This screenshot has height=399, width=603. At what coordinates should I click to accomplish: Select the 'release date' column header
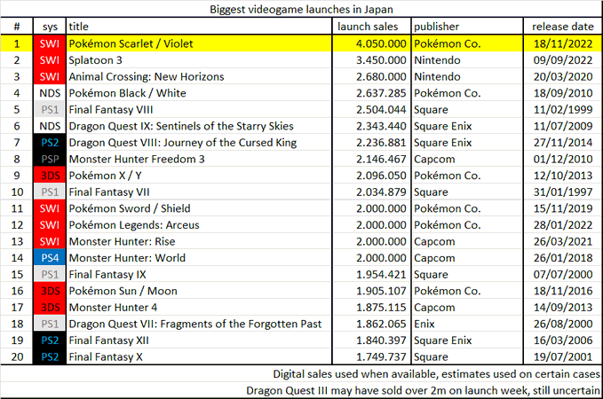click(x=563, y=27)
